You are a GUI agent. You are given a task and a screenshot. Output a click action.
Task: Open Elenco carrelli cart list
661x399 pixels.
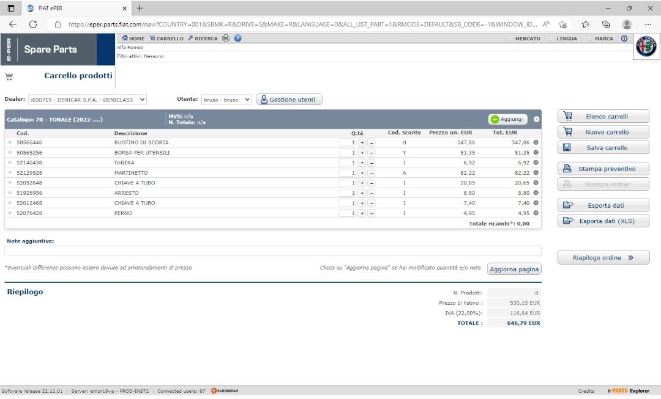coord(603,116)
